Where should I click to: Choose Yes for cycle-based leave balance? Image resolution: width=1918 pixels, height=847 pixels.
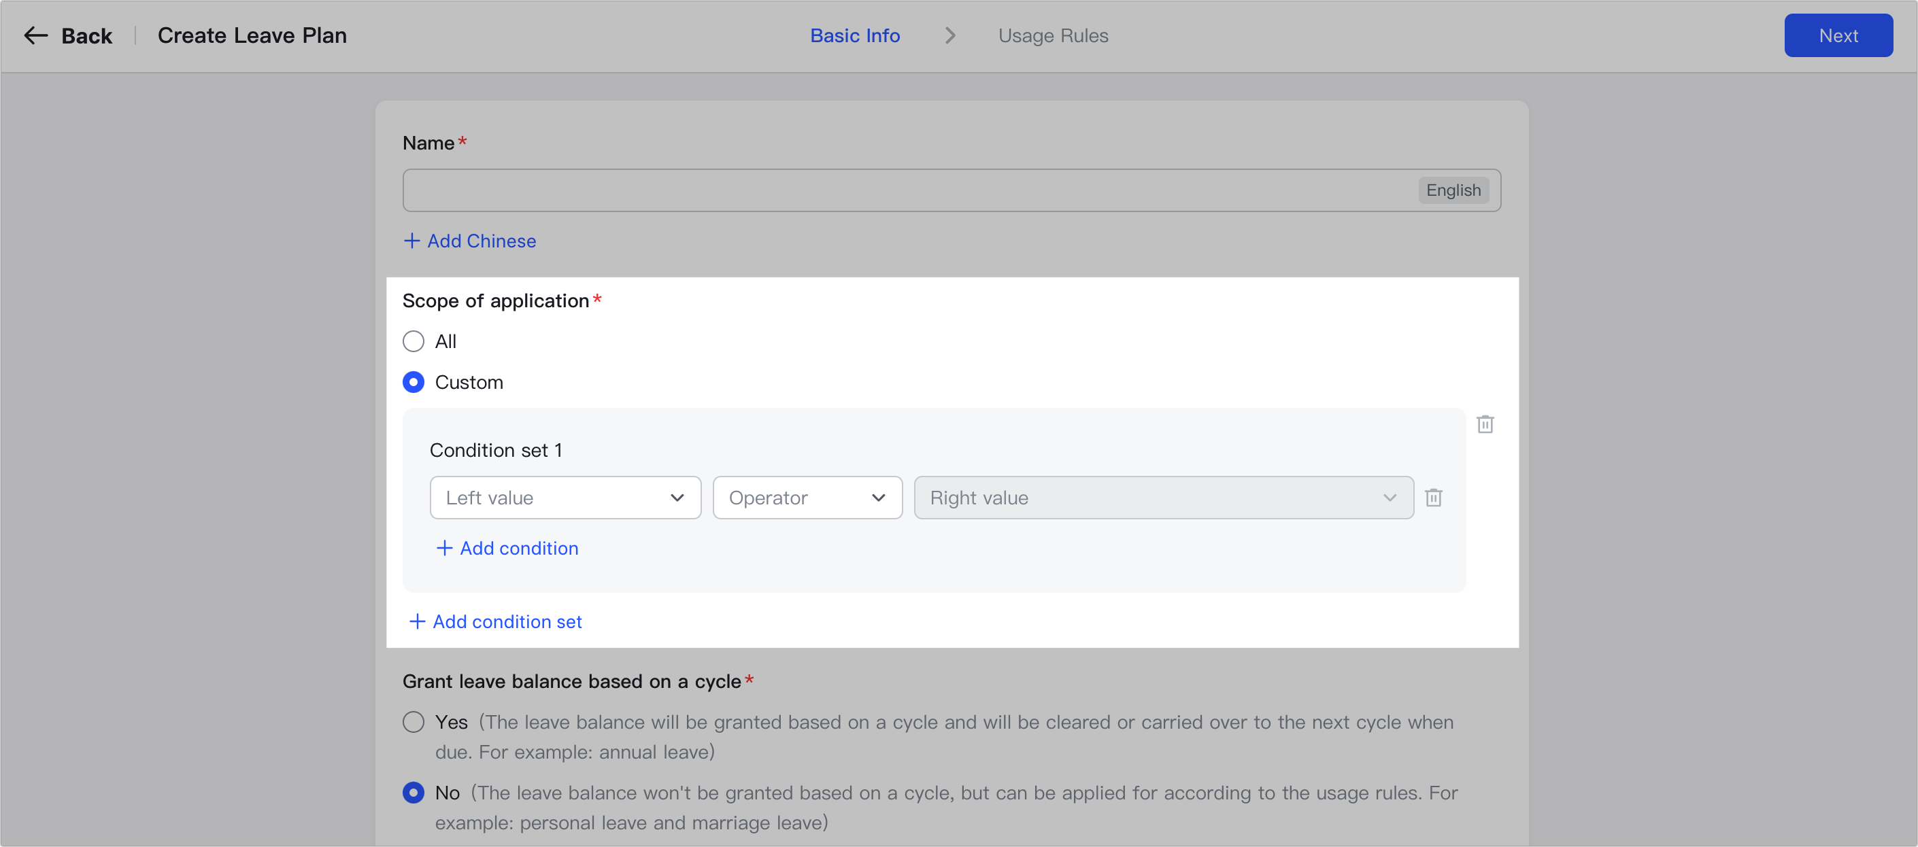414,722
